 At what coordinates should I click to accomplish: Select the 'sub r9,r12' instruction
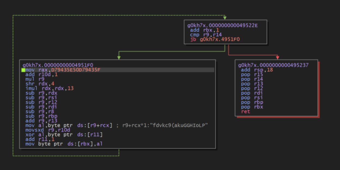(x=41, y=102)
